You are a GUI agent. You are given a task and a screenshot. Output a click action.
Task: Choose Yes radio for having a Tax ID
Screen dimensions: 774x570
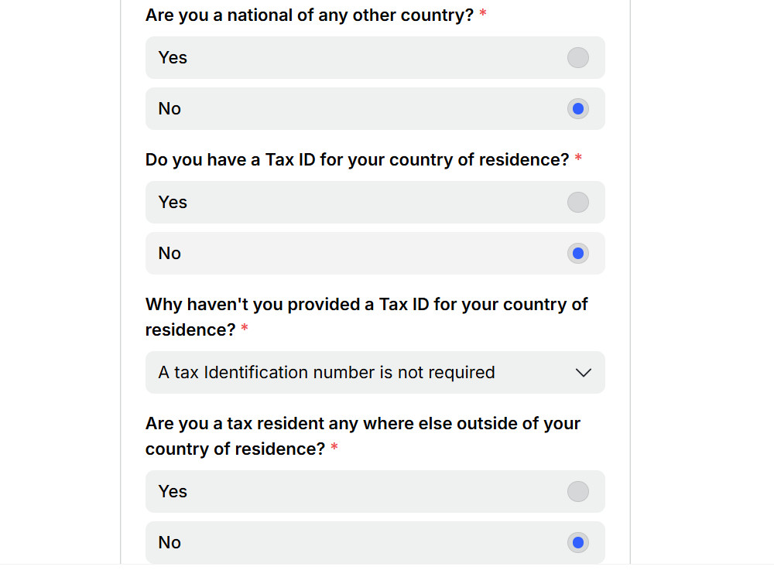click(x=577, y=203)
